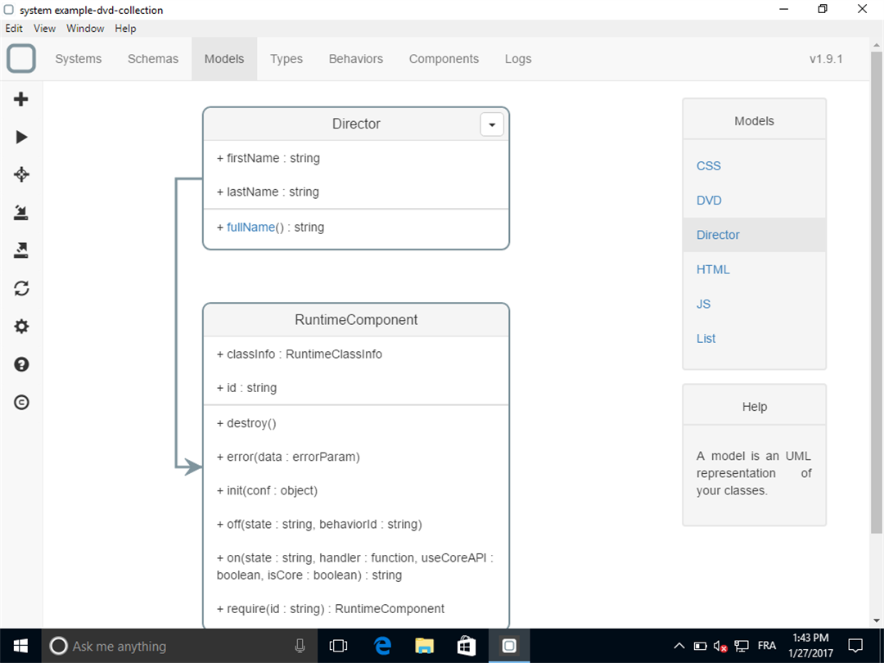Viewport: 884px width, 663px height.
Task: Select the HTML model link
Action: 713,269
